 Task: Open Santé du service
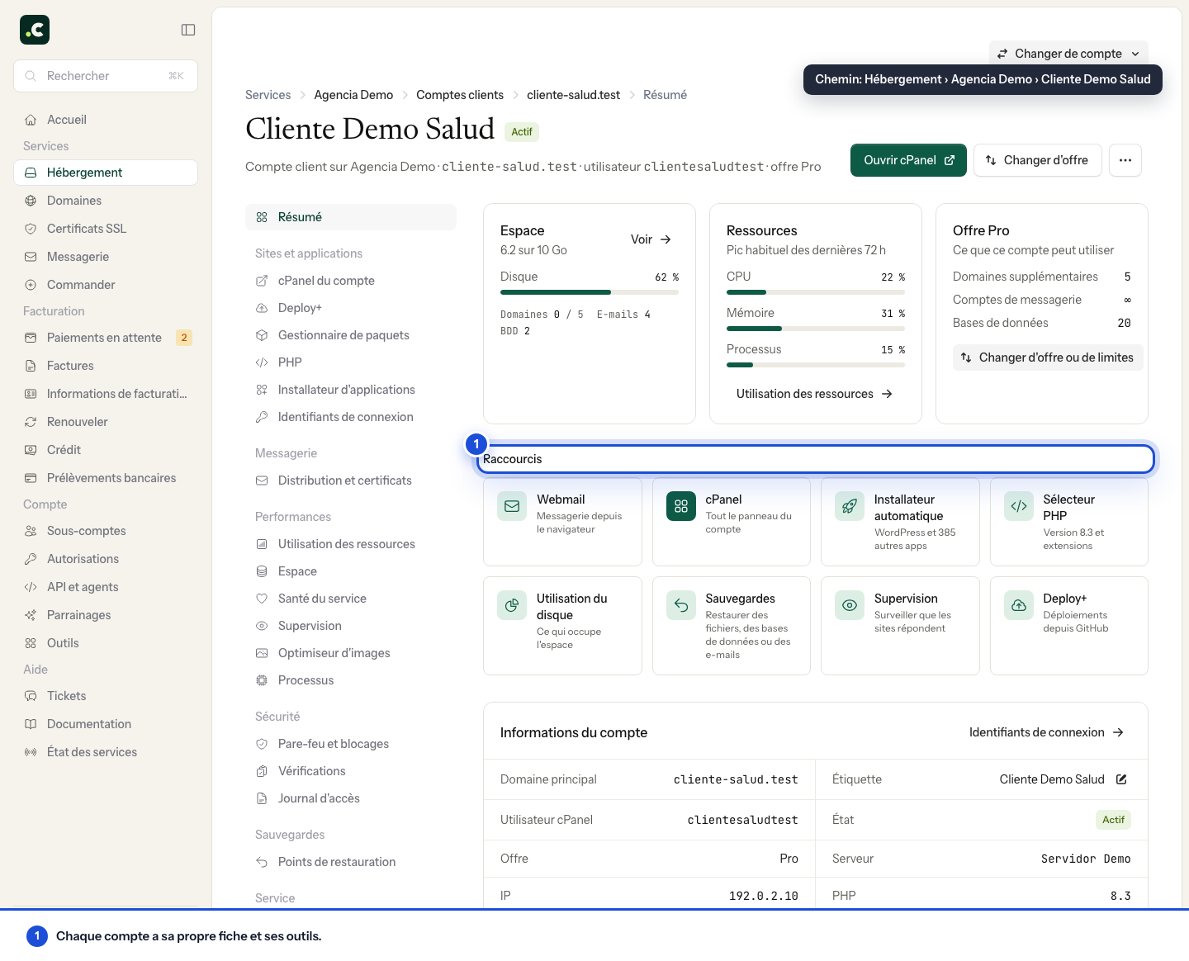[351, 599]
